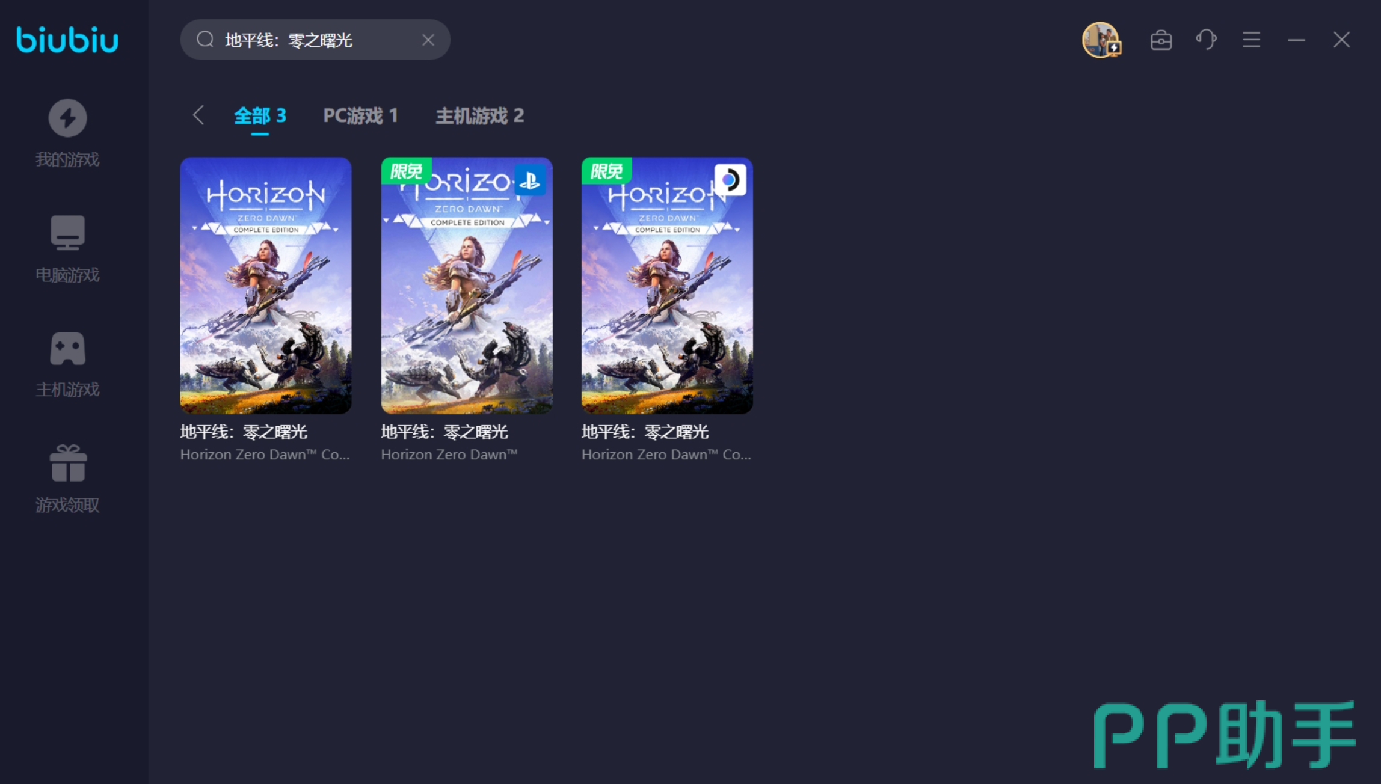
Task: Open the hamburger menu icon
Action: (x=1251, y=40)
